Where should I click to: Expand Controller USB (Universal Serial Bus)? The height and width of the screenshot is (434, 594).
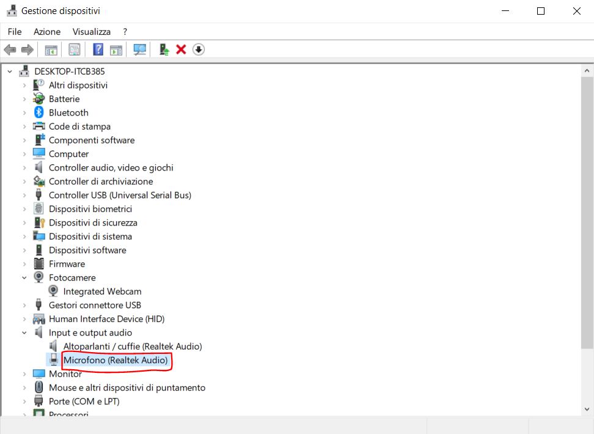(x=24, y=195)
